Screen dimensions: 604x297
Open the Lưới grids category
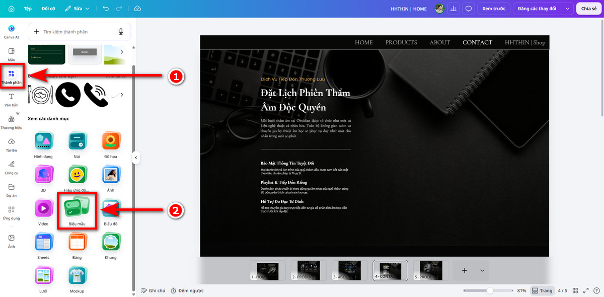click(43, 280)
